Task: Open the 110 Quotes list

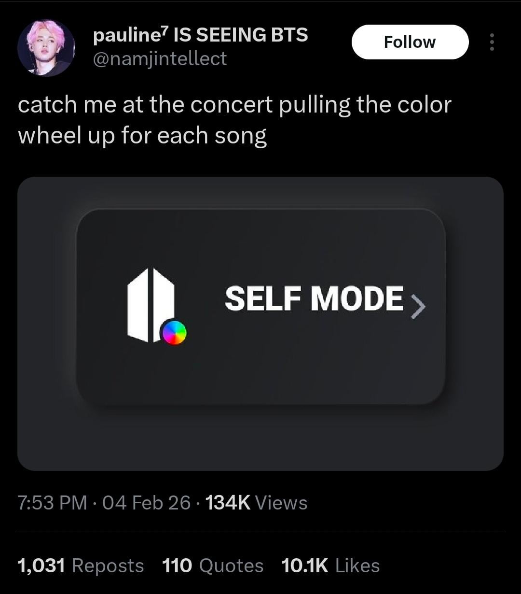Action: point(213,566)
